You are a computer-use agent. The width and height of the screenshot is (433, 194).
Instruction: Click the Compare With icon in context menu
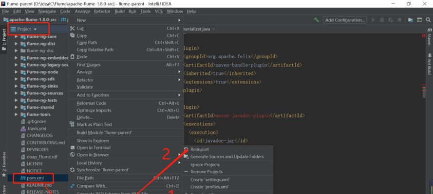pos(73,186)
